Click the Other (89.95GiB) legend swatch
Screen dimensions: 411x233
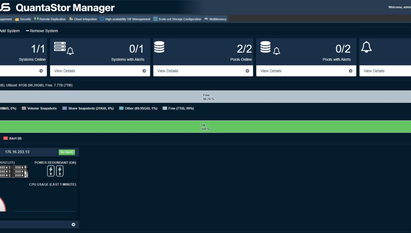click(121, 108)
